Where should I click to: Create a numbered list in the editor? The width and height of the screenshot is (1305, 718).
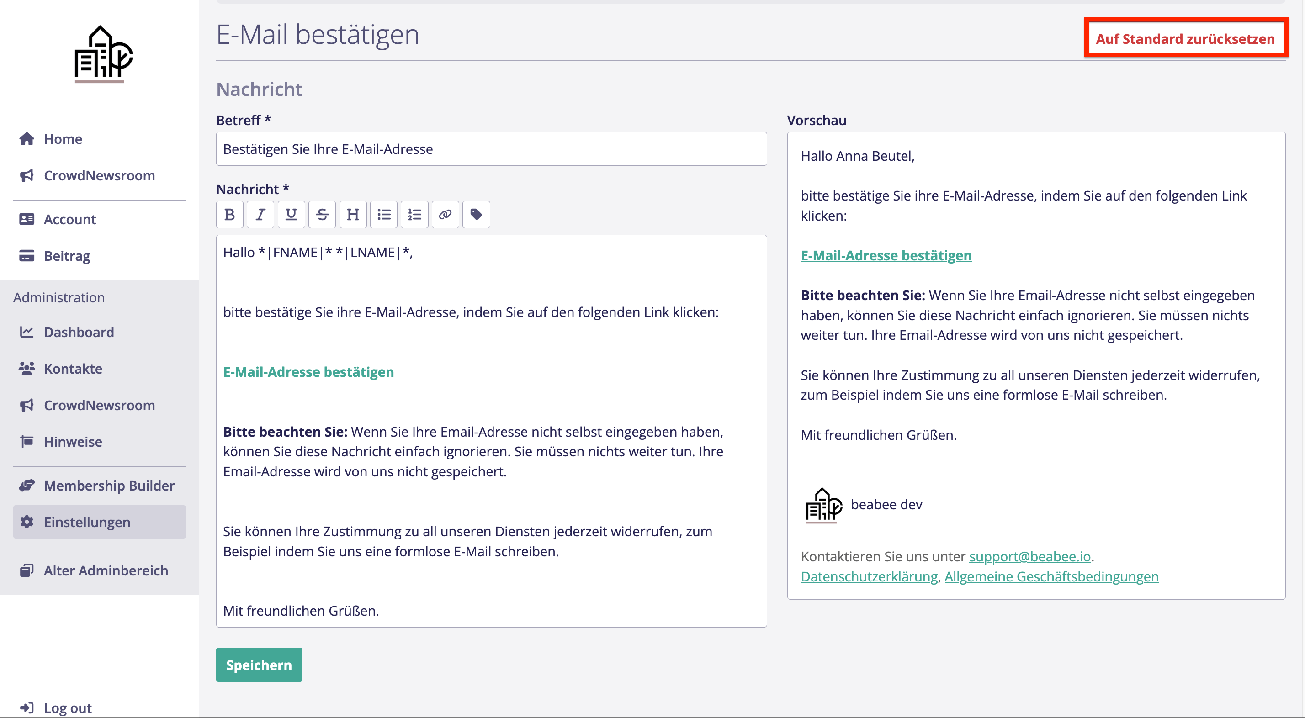414,215
